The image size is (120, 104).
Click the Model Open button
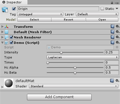click(102, 20)
